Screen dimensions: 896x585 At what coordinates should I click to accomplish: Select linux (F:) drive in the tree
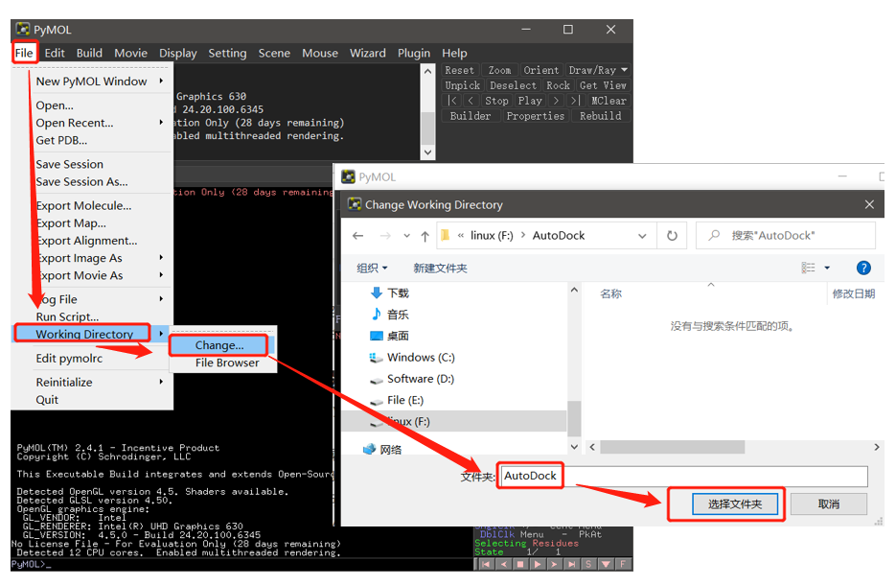coord(453,421)
